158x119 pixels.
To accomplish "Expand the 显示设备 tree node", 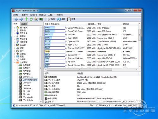I will (15, 33).
